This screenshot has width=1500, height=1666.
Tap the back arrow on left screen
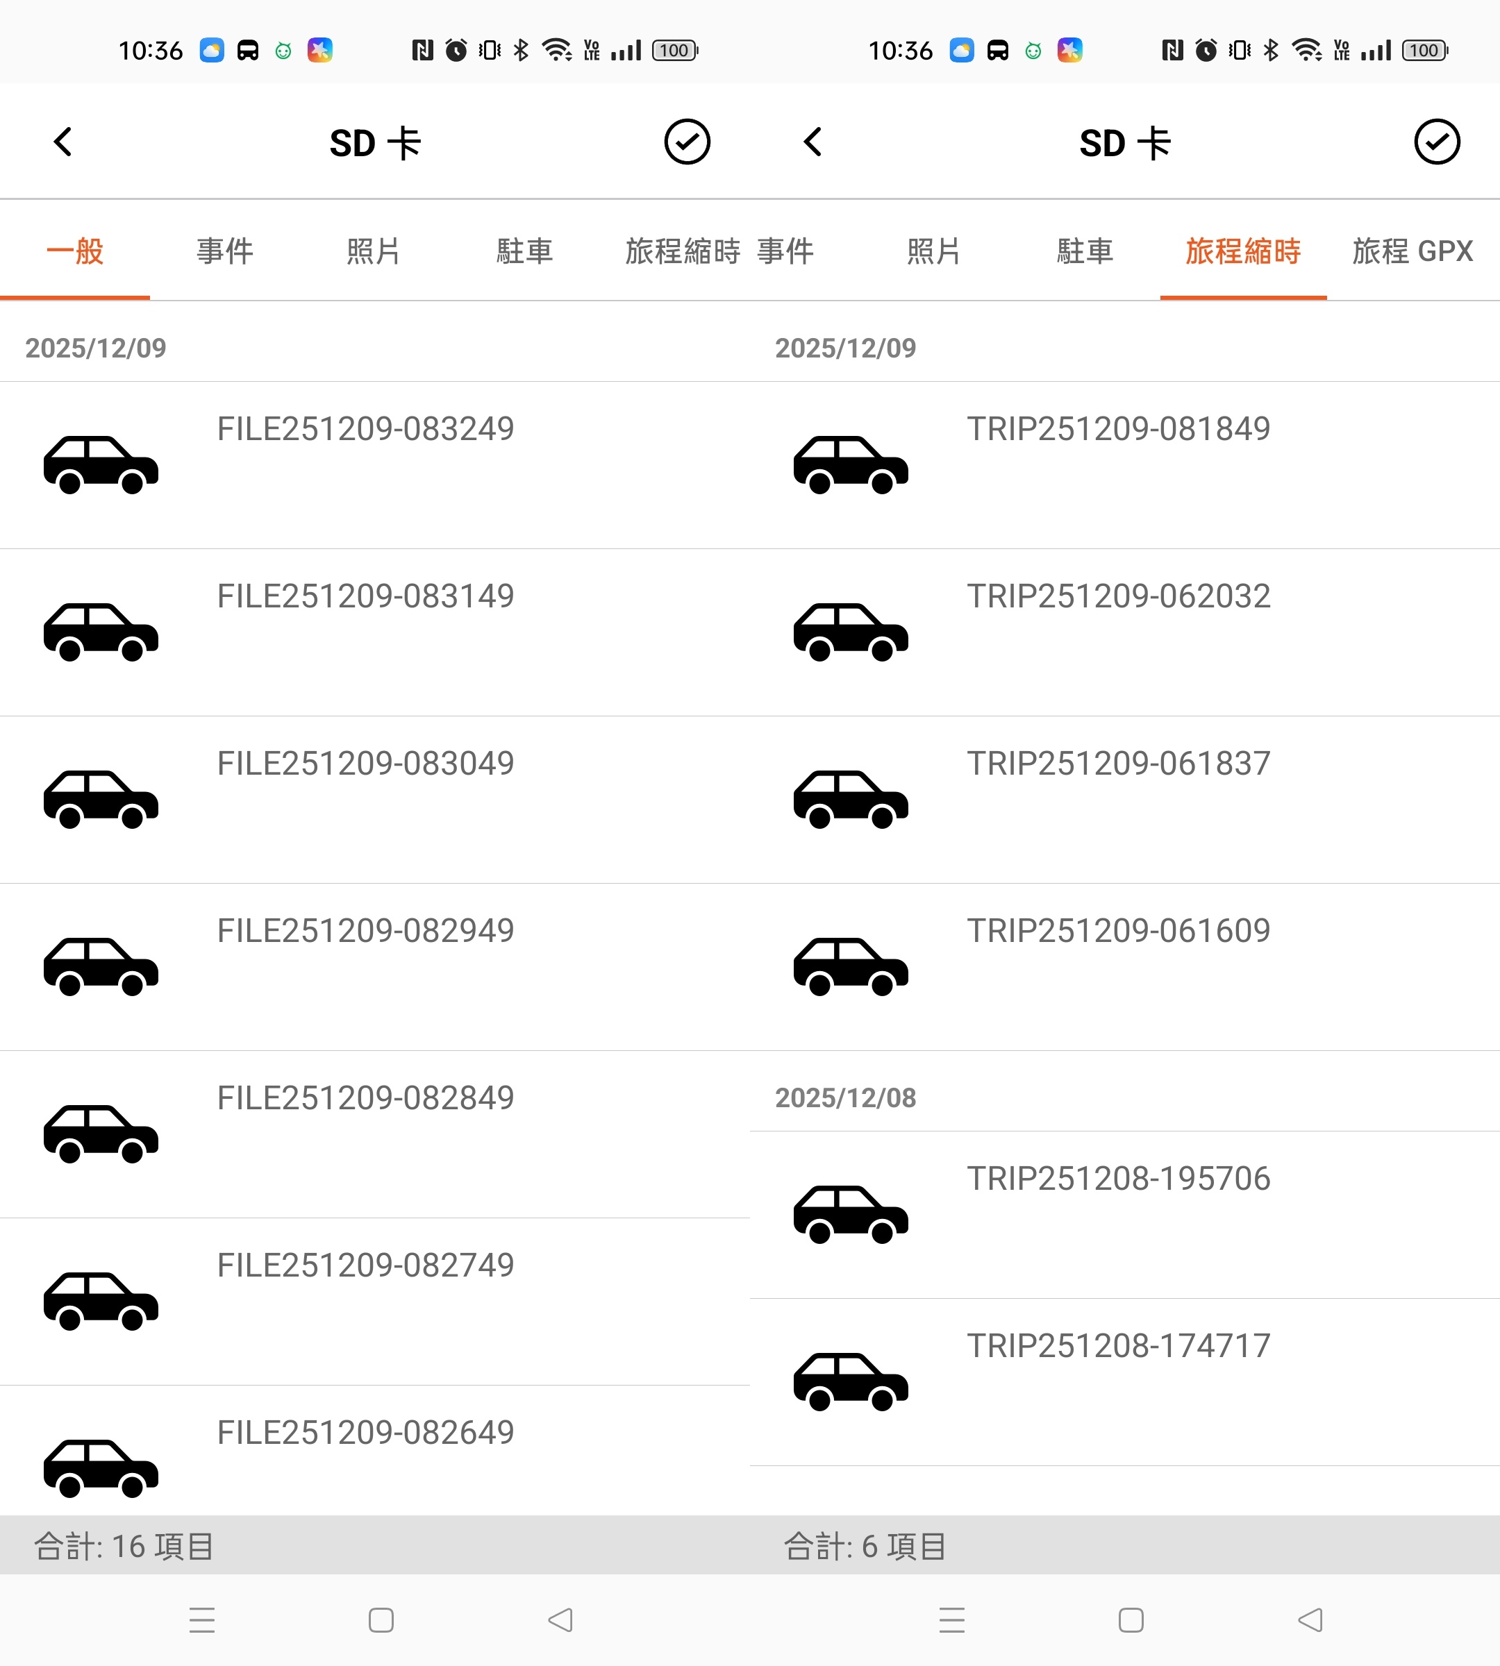[x=63, y=142]
